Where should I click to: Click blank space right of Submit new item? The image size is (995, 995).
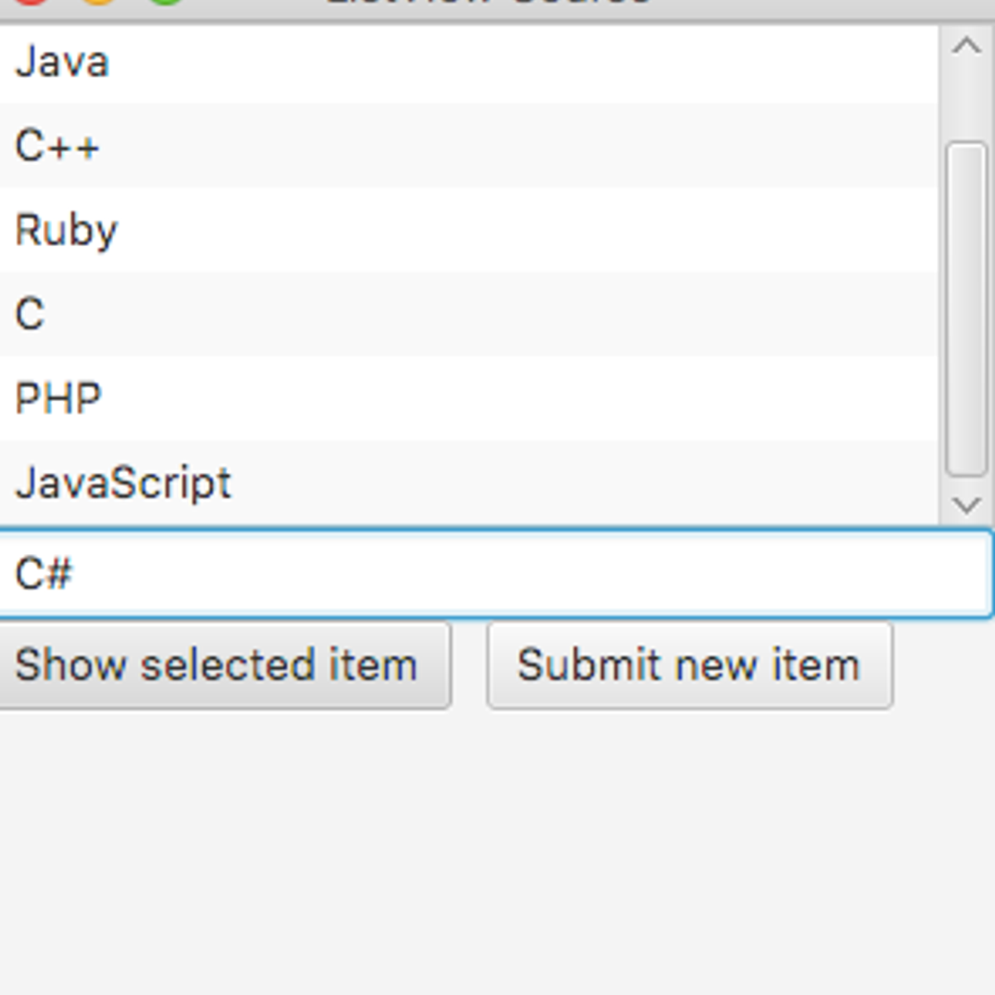(x=944, y=665)
